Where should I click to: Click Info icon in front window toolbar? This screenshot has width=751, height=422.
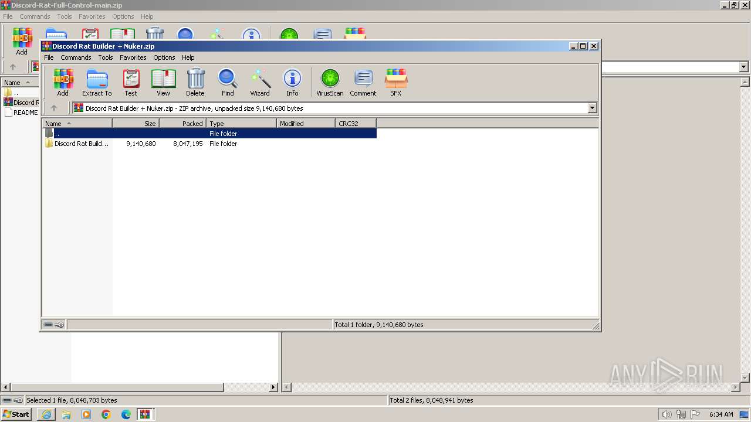point(292,82)
